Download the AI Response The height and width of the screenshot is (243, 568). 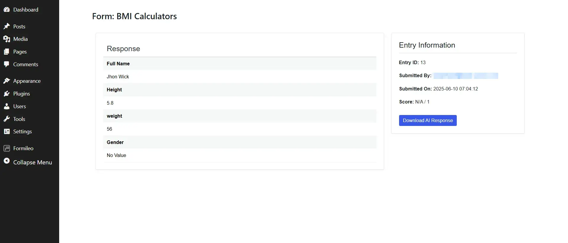427,120
